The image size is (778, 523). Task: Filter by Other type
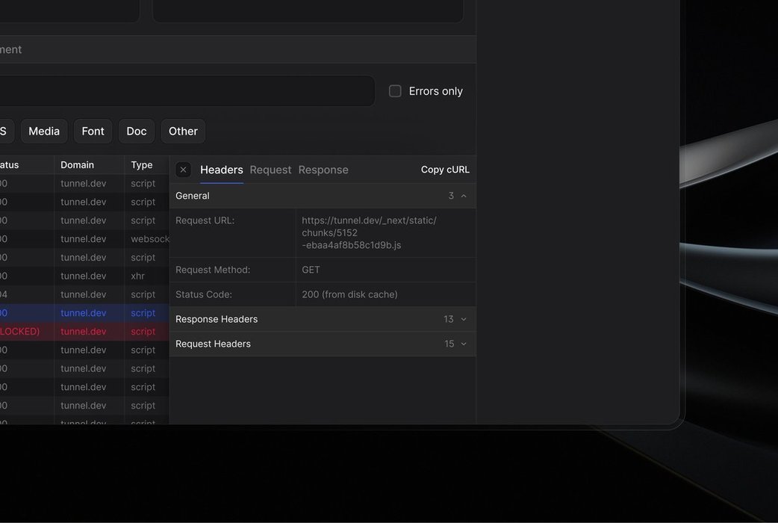183,131
